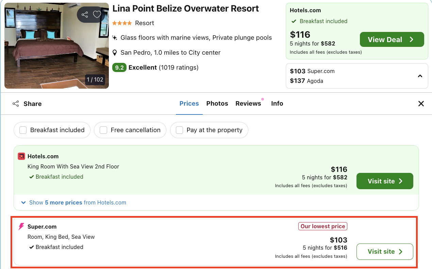Image resolution: width=432 pixels, height=269 pixels.
Task: Click the Hotels.com logo icon
Action: coord(21,156)
